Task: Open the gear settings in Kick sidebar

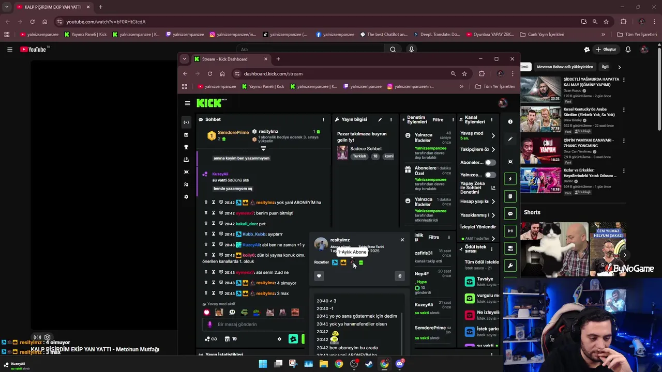Action: 186,197
